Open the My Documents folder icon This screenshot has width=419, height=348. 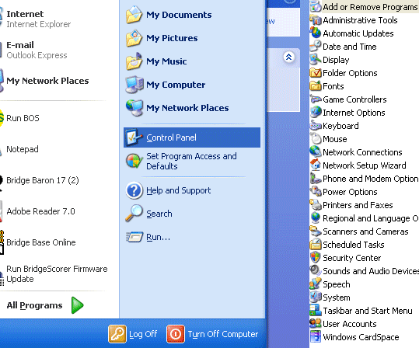pyautogui.click(x=134, y=15)
